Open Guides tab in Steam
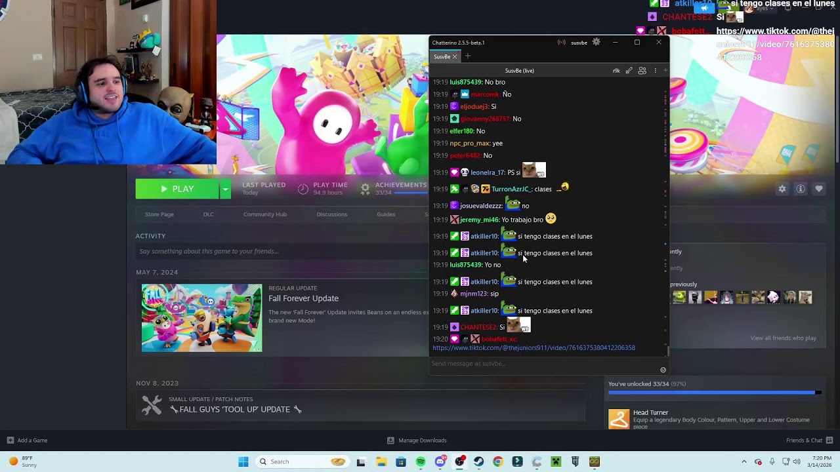Screen dimensions: 840x472 [386, 214]
